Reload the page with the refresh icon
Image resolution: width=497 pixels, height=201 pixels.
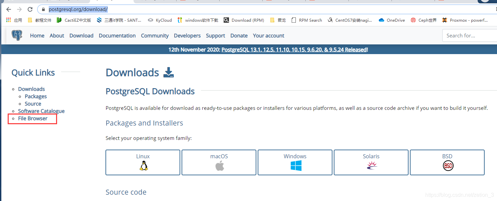point(30,9)
